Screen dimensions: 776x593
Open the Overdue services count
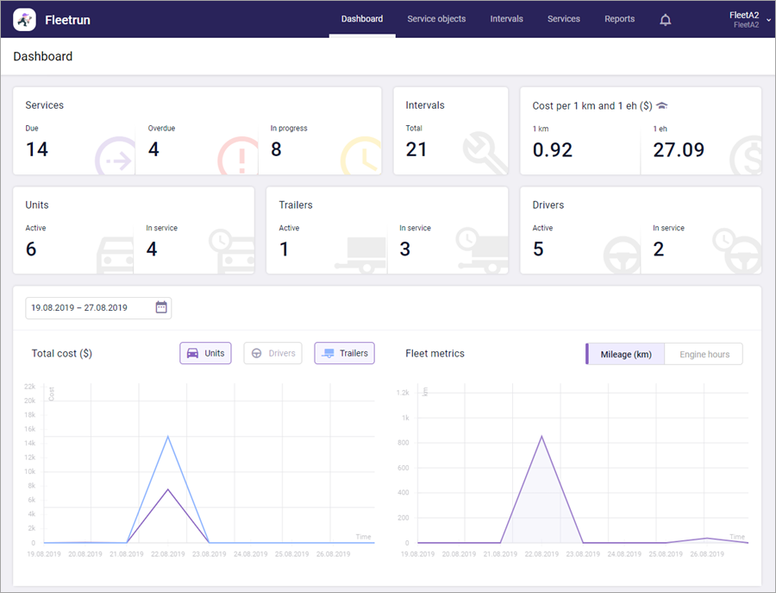[153, 149]
